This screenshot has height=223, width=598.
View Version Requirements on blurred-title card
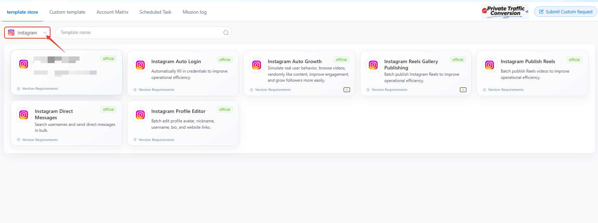click(37, 89)
